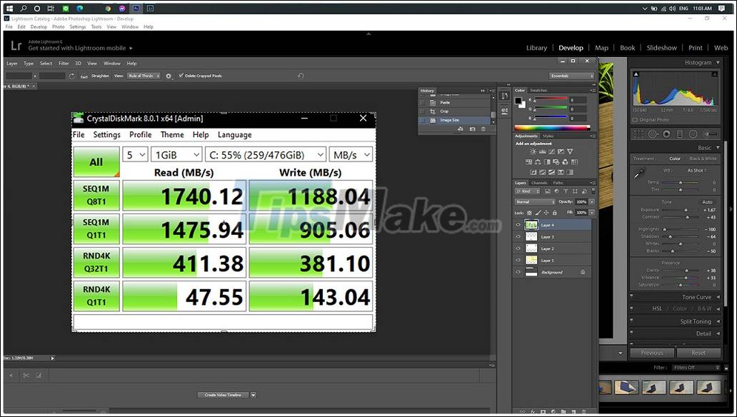
Task: Open the Normal blend mode dropdown
Action: coord(533,201)
